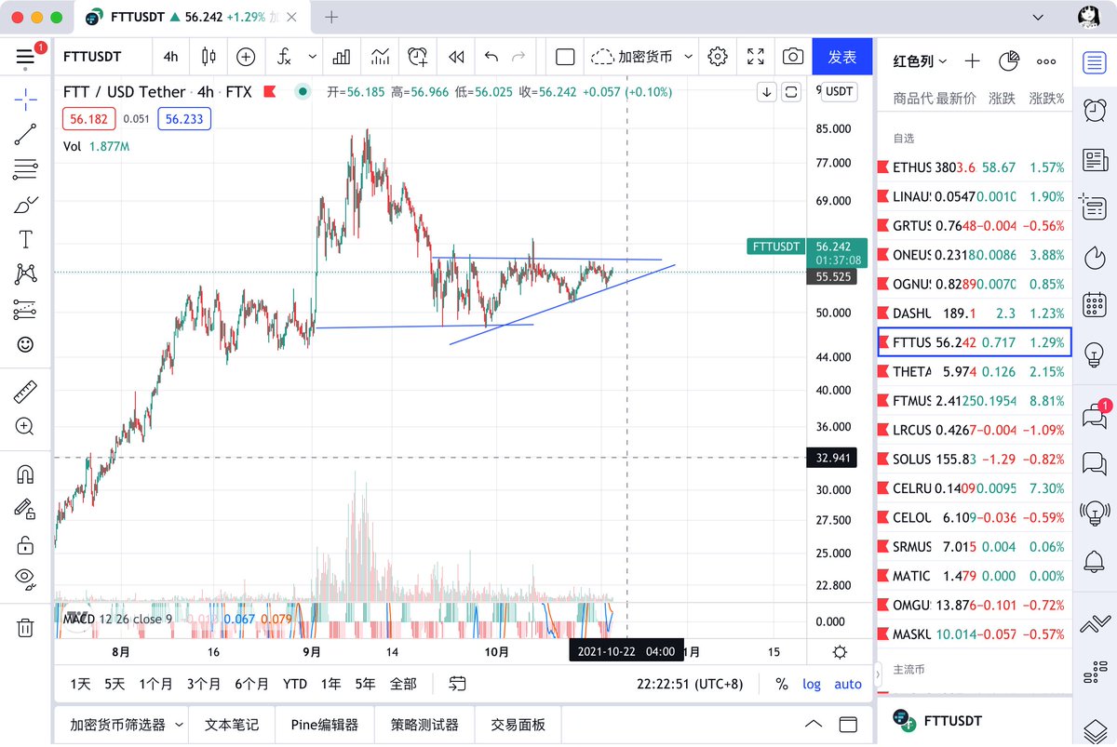Click the compare or add symbol button
The width and height of the screenshot is (1117, 747).
click(246, 57)
